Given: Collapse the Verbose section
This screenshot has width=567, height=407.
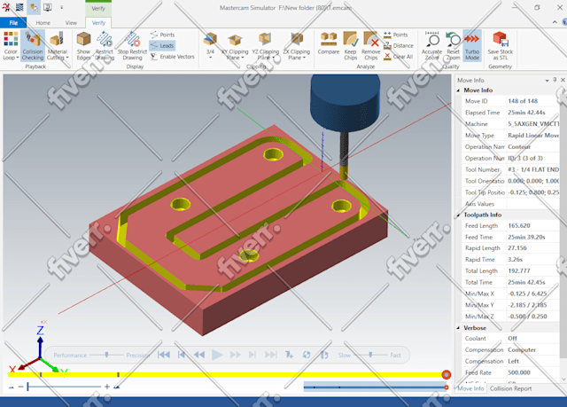Looking at the screenshot, I should pyautogui.click(x=458, y=328).
